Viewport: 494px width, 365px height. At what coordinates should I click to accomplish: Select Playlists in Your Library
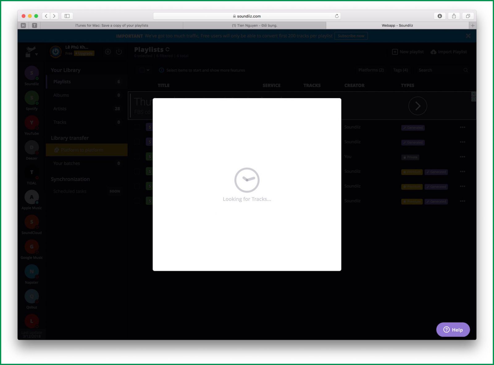click(x=87, y=82)
